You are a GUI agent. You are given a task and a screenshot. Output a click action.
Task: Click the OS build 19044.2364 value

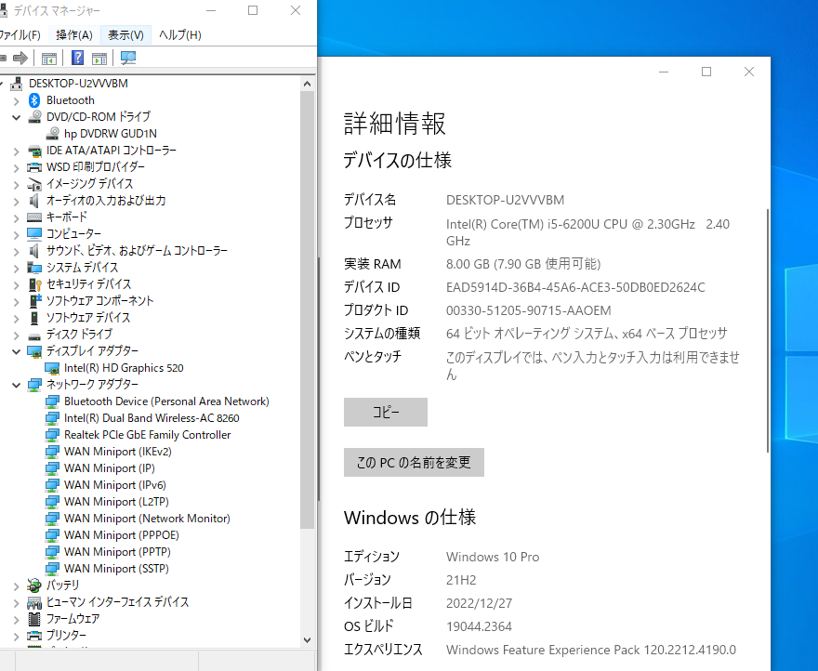tap(479, 626)
